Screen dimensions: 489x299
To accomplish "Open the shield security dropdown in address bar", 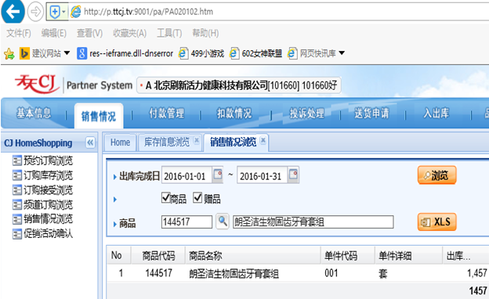I will point(63,12).
